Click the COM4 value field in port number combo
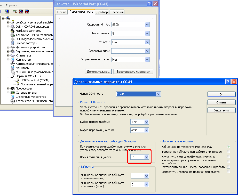 point(136,94)
